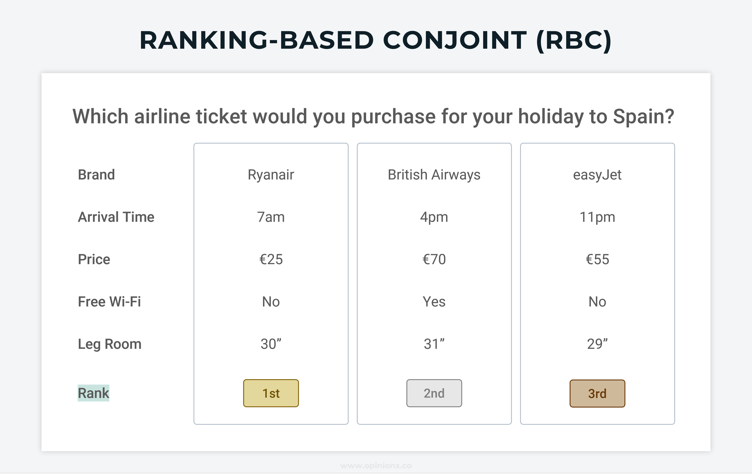
Task: Click the Arrival Time attribute label
Action: 116,217
